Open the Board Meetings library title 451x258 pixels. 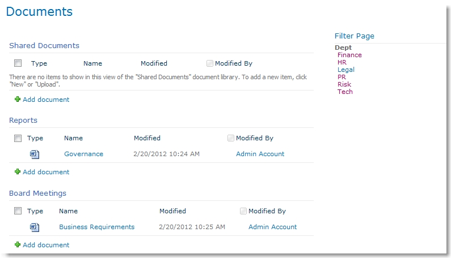pos(37,193)
